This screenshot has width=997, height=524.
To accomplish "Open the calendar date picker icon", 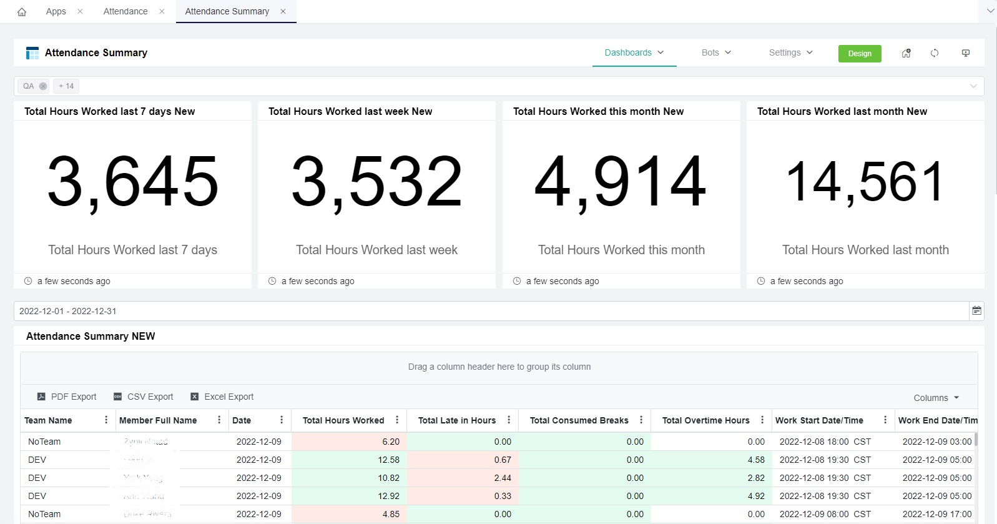I will pyautogui.click(x=976, y=310).
